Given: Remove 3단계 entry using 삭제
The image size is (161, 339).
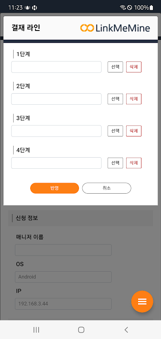Looking at the screenshot, I should tap(134, 131).
